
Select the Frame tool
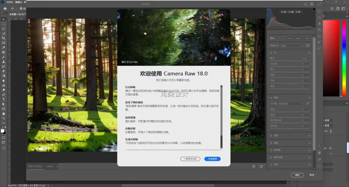3,43
